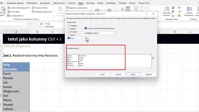The image size is (199, 112).
Task: Click Data Validation icon in Narzędzia danych
Action: [x=173, y=16]
